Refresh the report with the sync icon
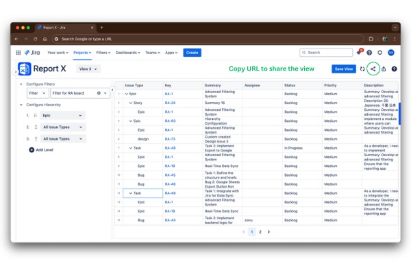Image resolution: width=411 pixels, height=274 pixels. pos(362,69)
